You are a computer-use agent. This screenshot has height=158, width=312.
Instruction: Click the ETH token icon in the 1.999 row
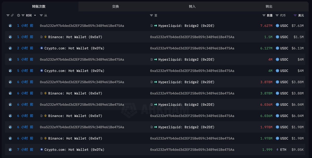point(277,150)
